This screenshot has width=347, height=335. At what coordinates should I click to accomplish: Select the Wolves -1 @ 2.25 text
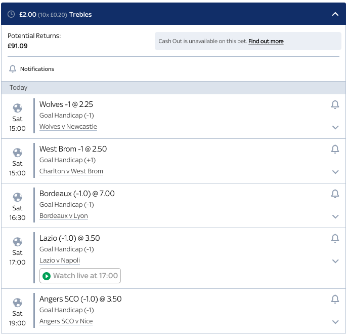pyautogui.click(x=66, y=104)
